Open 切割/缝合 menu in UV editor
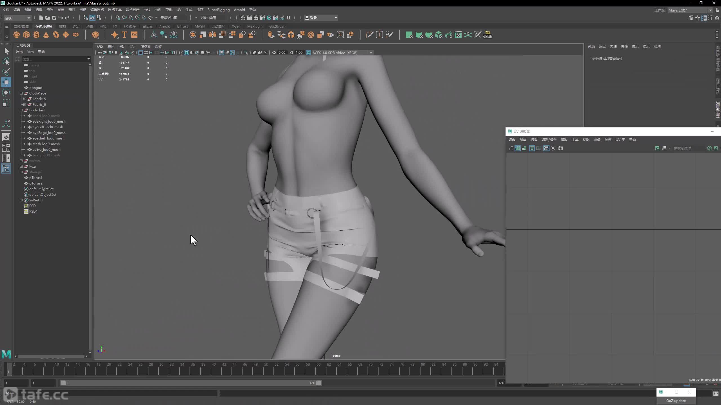The width and height of the screenshot is (721, 405). pos(549,140)
